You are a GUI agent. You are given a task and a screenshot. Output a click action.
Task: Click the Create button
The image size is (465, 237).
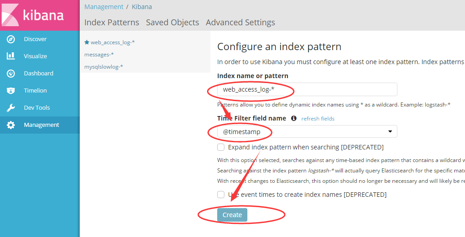[232, 215]
